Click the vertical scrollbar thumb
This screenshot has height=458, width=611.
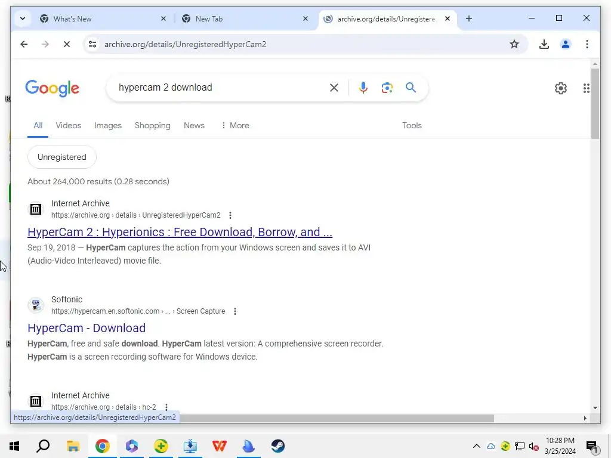pos(595,103)
